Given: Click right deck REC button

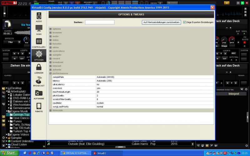Looking at the screenshot, I should click(233, 53).
